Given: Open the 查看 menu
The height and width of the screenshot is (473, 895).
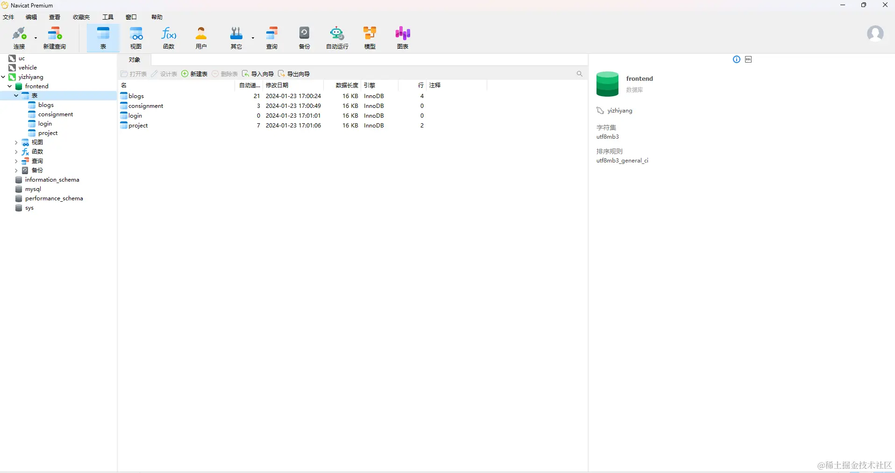Looking at the screenshot, I should click(x=55, y=17).
